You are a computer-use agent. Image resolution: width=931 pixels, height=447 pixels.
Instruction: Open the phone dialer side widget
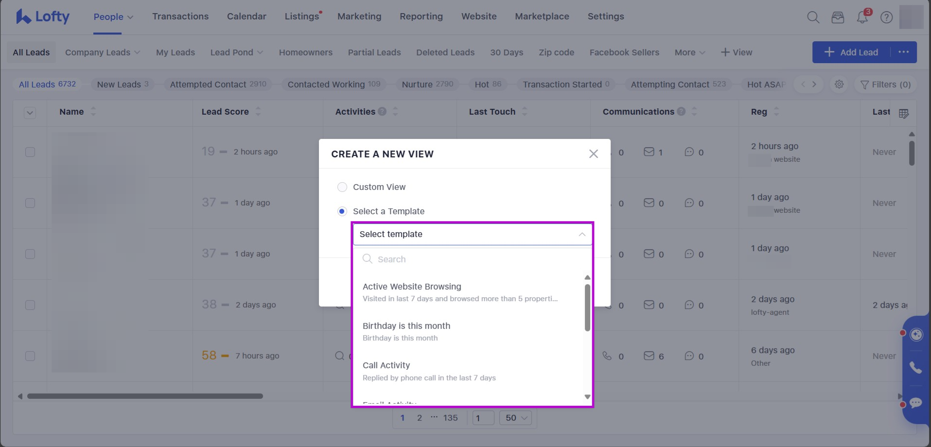point(916,368)
